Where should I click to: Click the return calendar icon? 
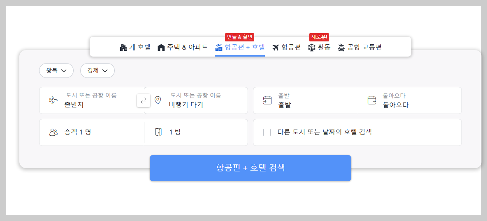(x=372, y=100)
